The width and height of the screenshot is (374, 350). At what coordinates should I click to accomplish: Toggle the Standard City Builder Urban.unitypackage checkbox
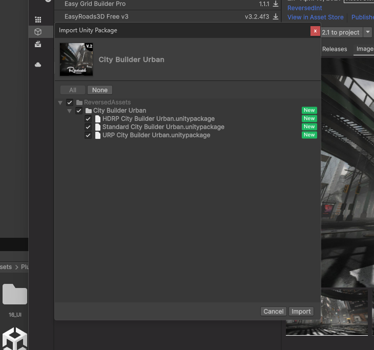coord(88,127)
